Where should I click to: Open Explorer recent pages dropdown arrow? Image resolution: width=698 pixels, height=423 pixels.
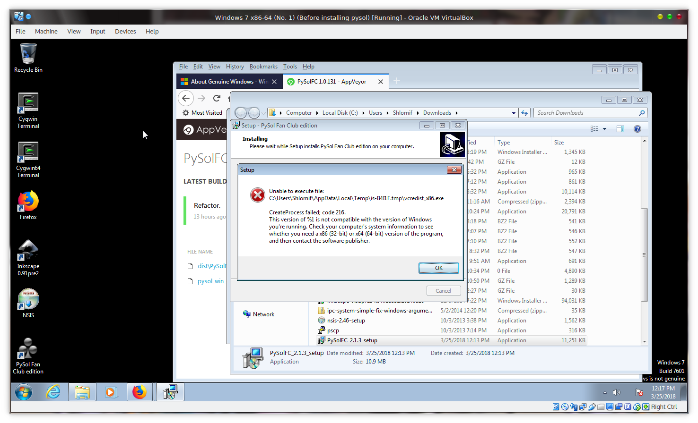263,113
